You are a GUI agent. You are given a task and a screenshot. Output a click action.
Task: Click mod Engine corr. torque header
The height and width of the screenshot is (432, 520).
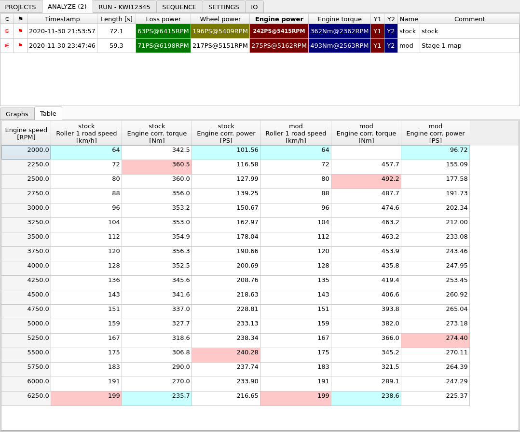367,133
